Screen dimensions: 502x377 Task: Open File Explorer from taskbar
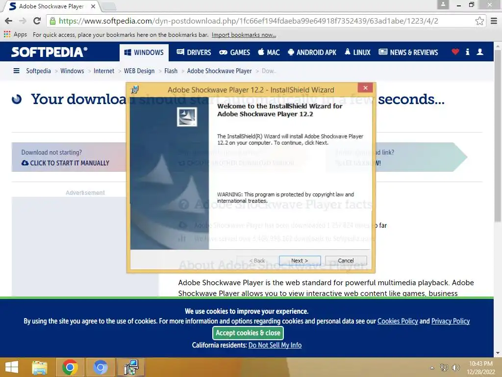coord(40,367)
